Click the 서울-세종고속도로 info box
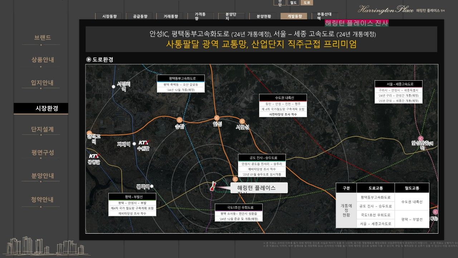 [x=399, y=92]
